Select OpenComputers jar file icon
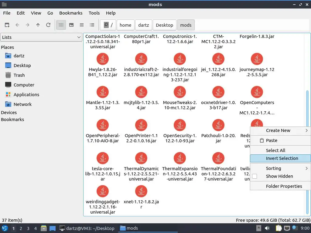Screen dimensions: 311x233 257,92
